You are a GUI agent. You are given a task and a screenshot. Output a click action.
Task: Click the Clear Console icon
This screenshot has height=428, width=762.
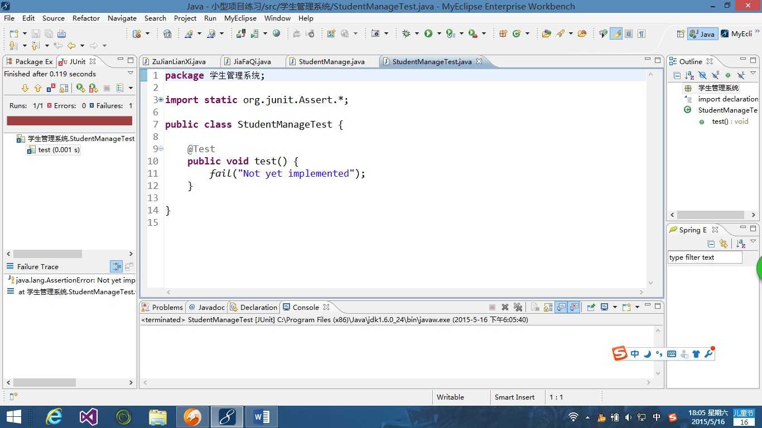point(535,307)
